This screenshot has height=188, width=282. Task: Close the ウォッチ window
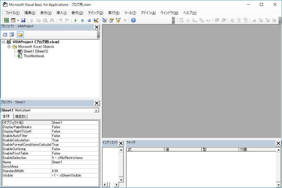[x=278, y=143]
